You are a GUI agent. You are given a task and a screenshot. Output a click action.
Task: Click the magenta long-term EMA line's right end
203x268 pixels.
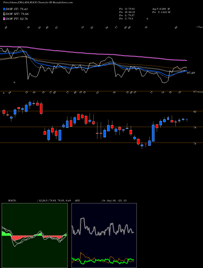pos(186,61)
